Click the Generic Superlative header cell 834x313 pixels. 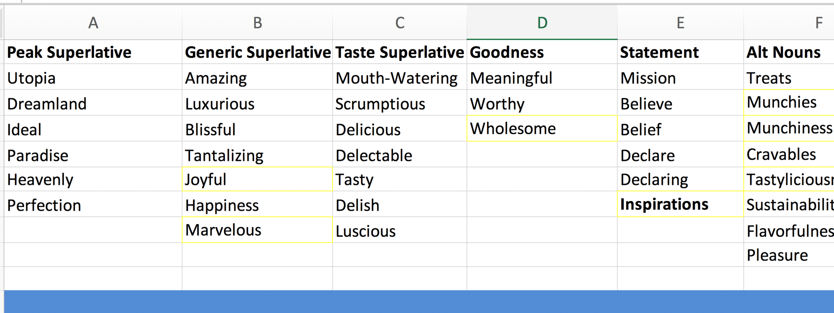coord(257,52)
